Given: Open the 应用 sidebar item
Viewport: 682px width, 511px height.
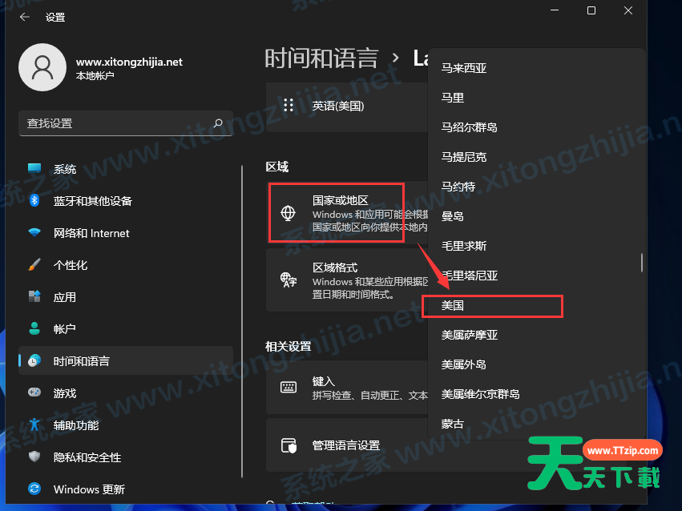Looking at the screenshot, I should (x=126, y=297).
